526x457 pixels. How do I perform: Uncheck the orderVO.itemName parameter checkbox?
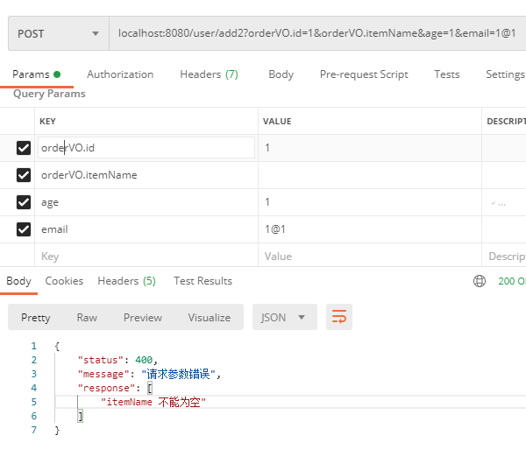coord(24,175)
